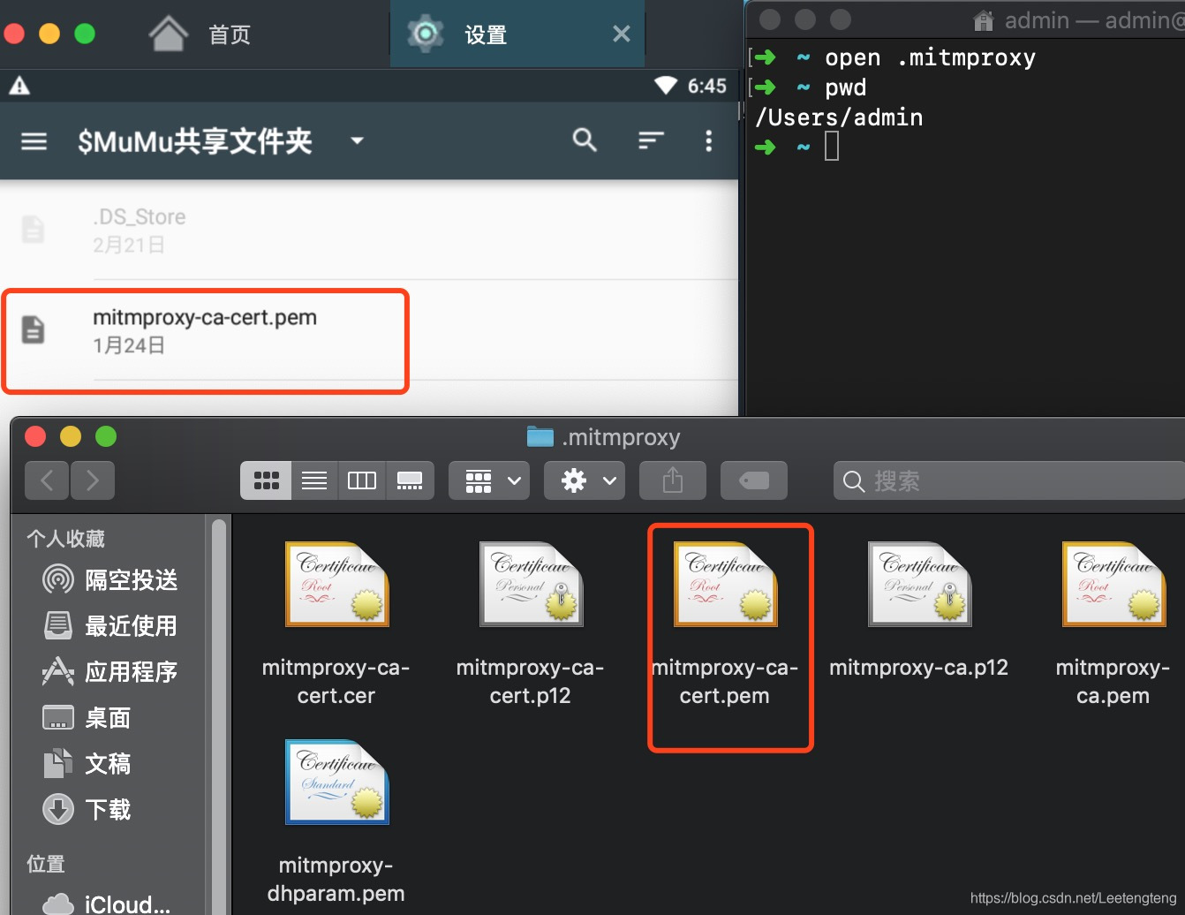
Task: Open 隔空投送 AirDrop in Finder sidebar
Action: point(111,580)
